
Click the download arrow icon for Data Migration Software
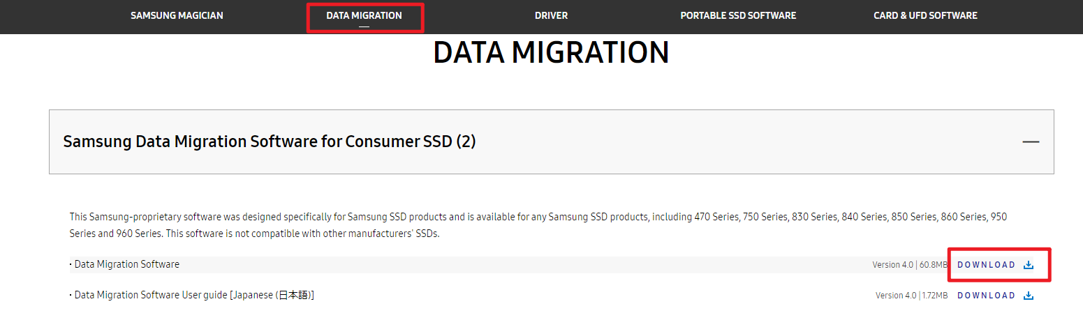click(x=1028, y=265)
